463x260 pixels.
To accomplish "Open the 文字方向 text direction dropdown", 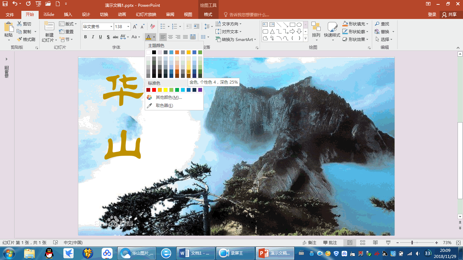I will [x=229, y=24].
